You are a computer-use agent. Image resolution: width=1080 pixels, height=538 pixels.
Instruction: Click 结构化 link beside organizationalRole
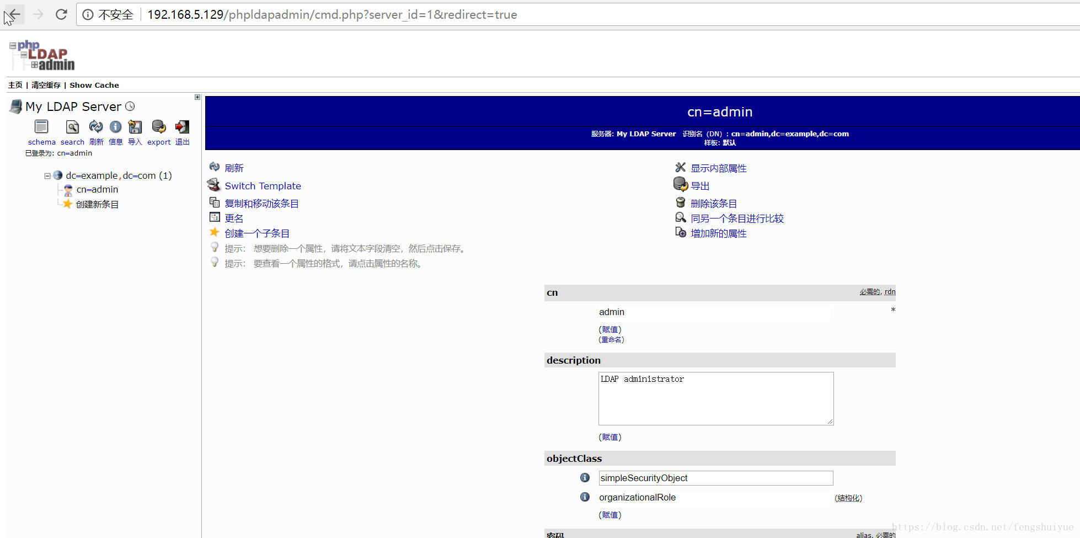[848, 498]
